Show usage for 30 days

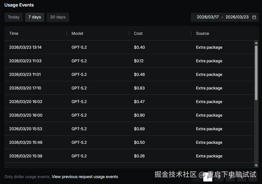click(x=58, y=17)
